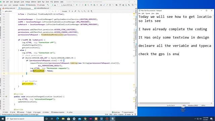Show hidden system tray icons chevron

pyautogui.click(x=195, y=119)
